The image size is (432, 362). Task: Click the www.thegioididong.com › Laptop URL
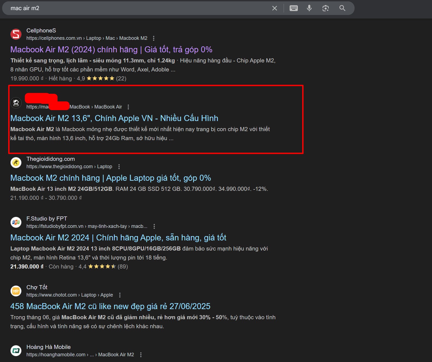click(x=69, y=167)
